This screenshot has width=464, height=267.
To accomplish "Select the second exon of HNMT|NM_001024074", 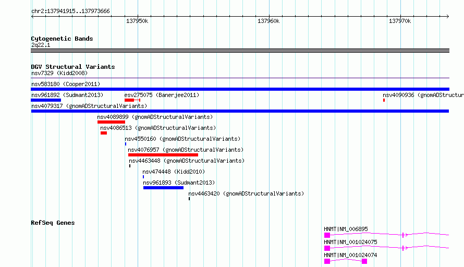I will (364, 261).
